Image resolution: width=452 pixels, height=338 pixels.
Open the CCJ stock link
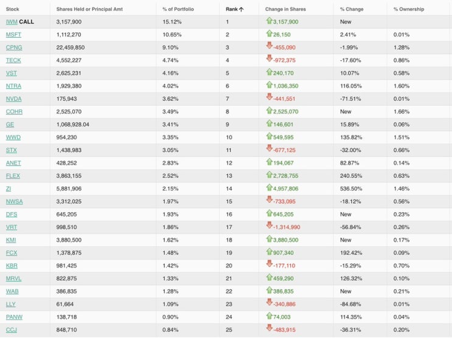[x=12, y=329]
